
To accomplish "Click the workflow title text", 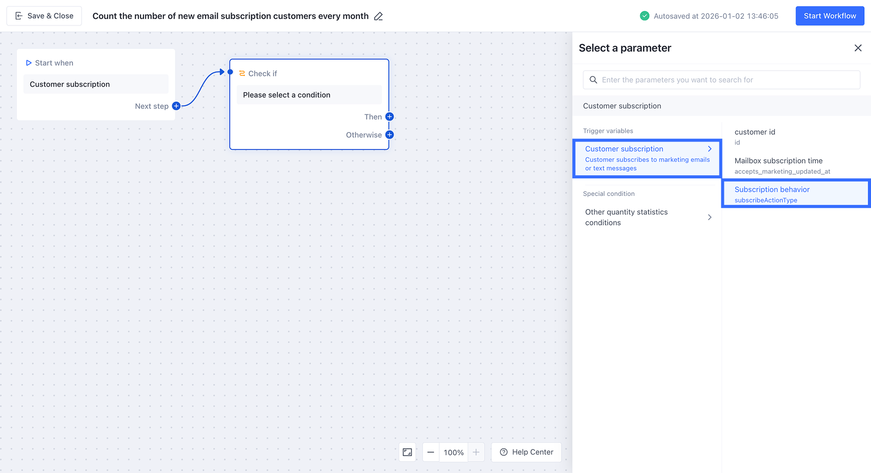I will point(231,16).
